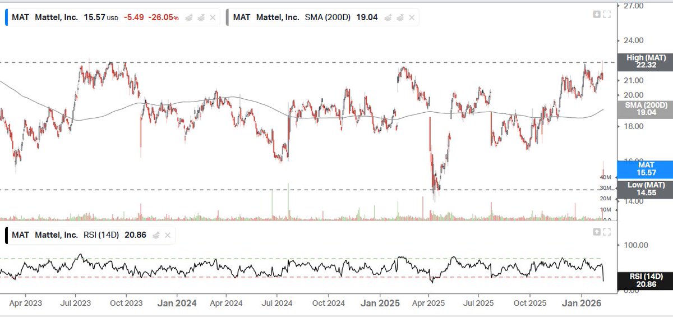The image size is (673, 317).
Task: Click the blue MAT 15.57 price axis label
Action: 645,170
